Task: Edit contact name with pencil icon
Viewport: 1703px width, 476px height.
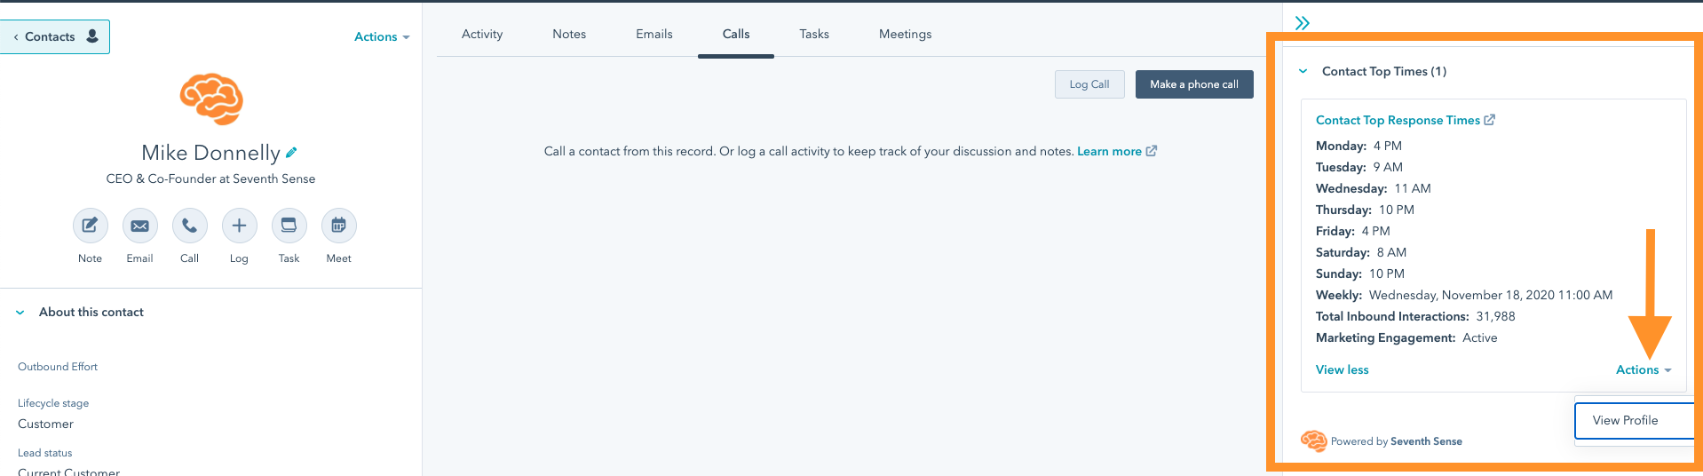Action: (291, 153)
